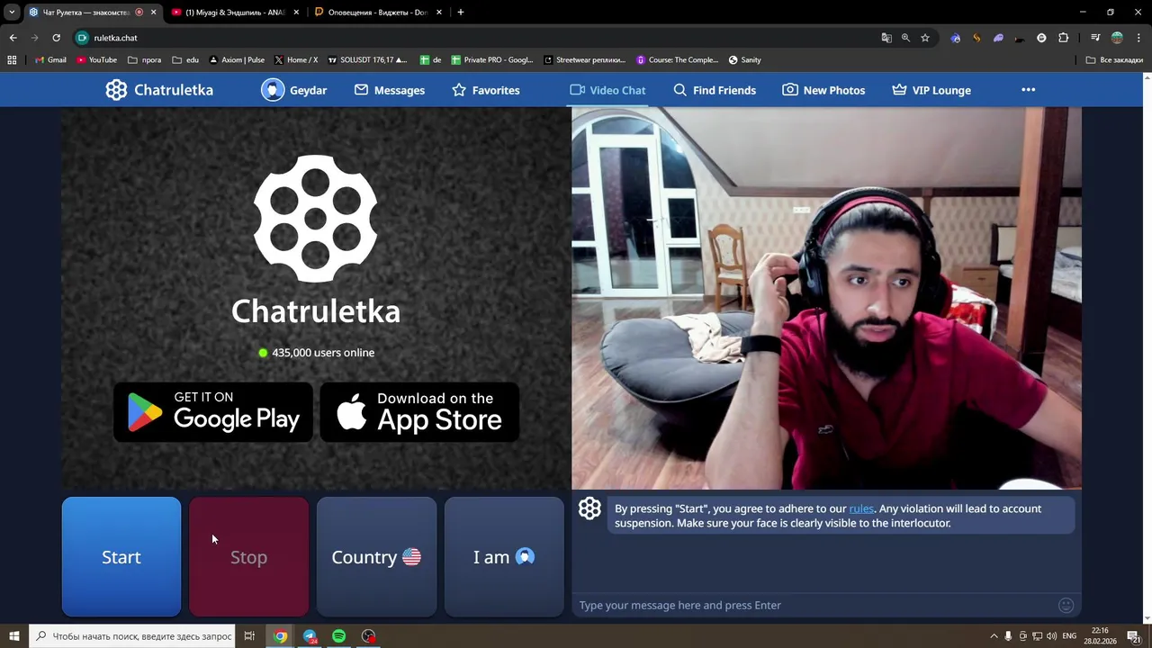Open the YouTube bookmark
This screenshot has width=1152, height=648.
coord(96,60)
